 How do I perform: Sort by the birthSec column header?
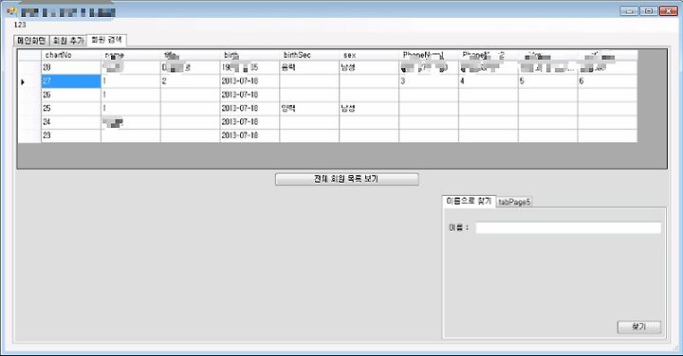[309, 55]
